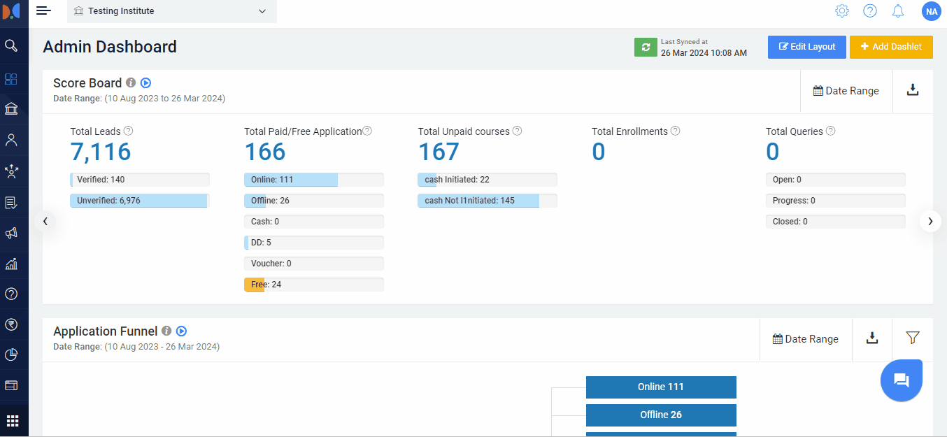Open the Application Funnel filter icon
The image size is (947, 437).
(x=912, y=338)
